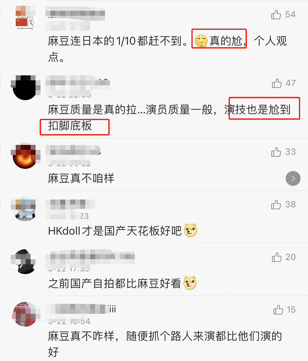
Task: View the red avatar on last comment
Action: point(25,314)
